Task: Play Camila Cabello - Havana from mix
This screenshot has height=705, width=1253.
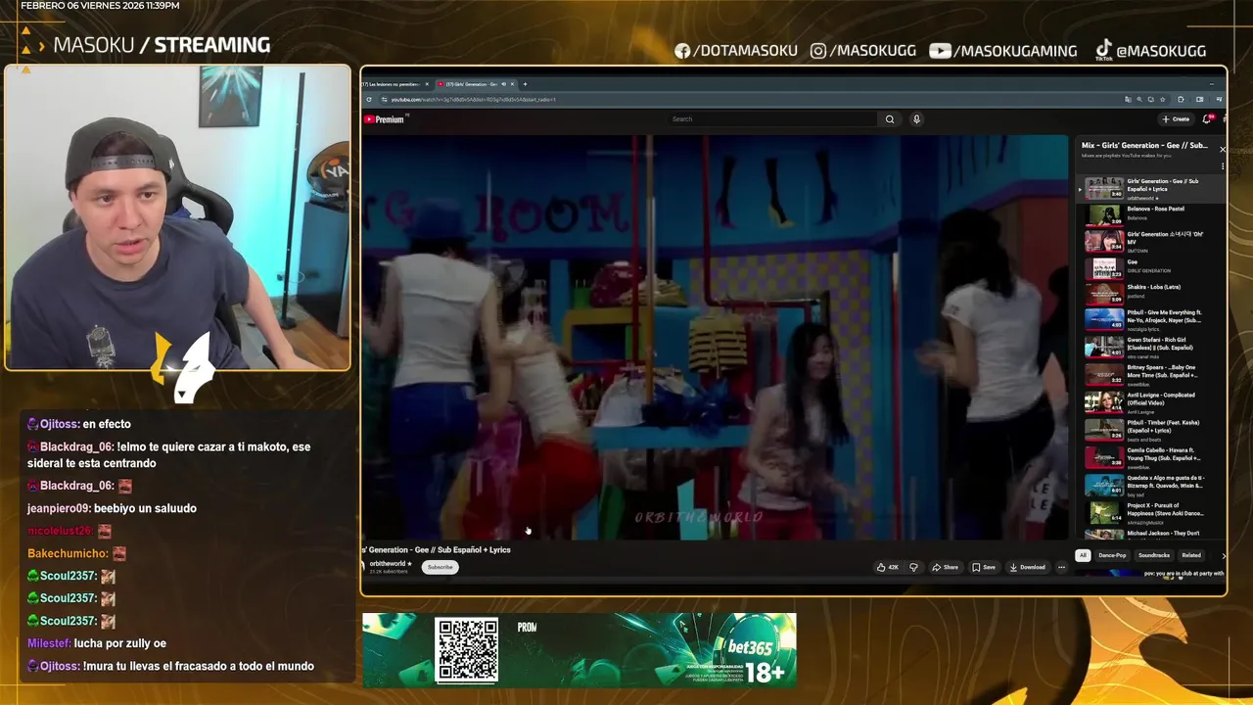Action: [x=1153, y=456]
